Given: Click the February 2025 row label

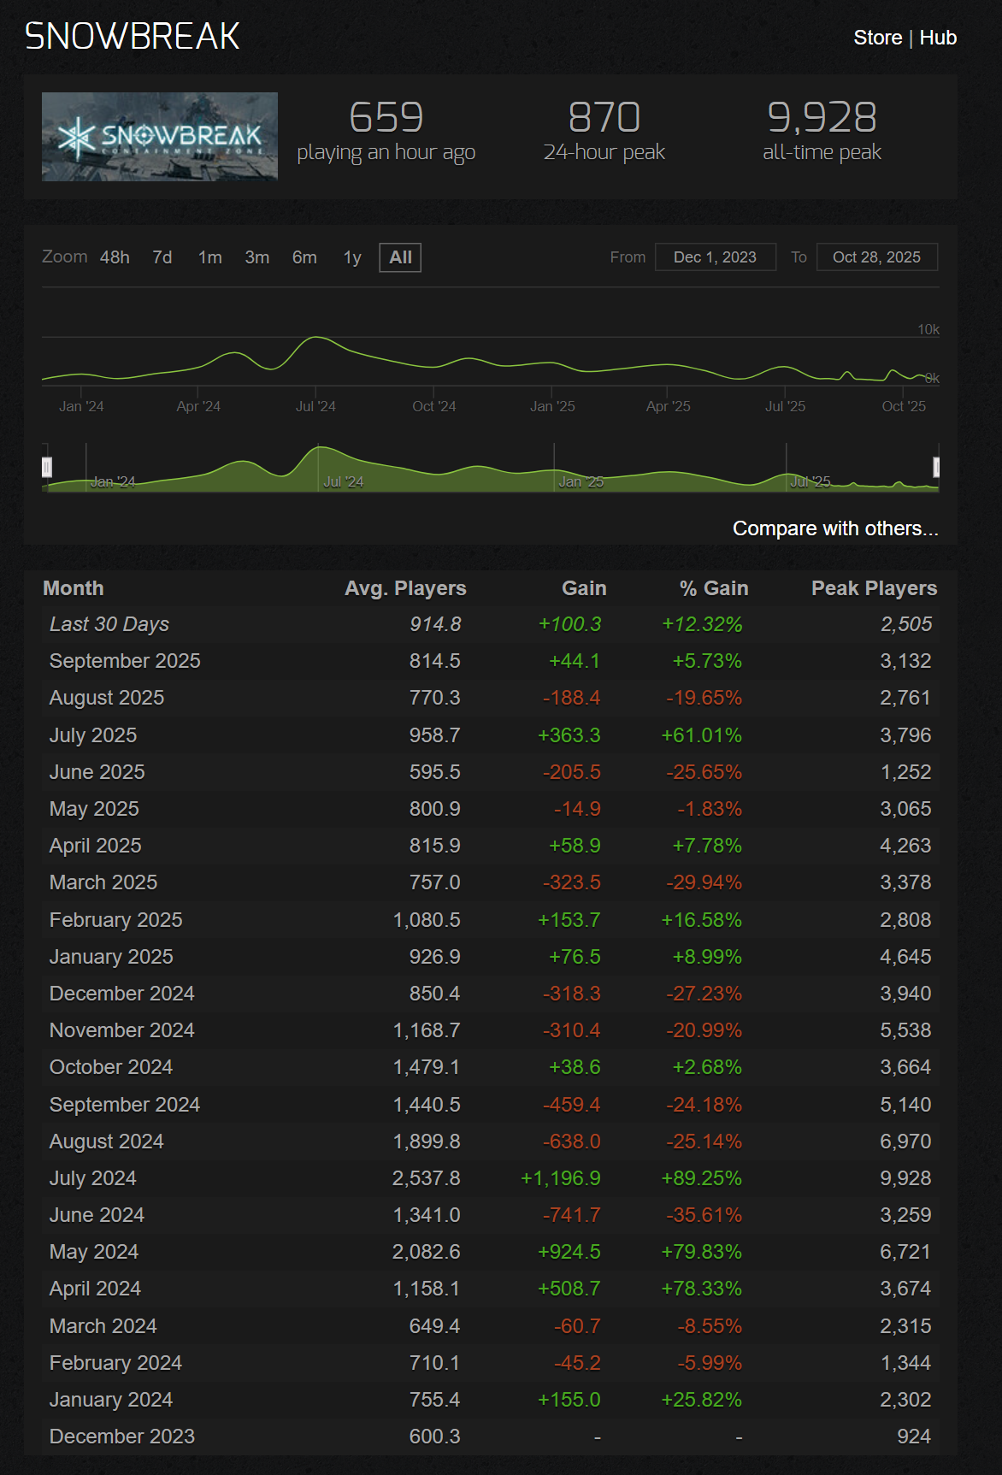Looking at the screenshot, I should pyautogui.click(x=116, y=920).
